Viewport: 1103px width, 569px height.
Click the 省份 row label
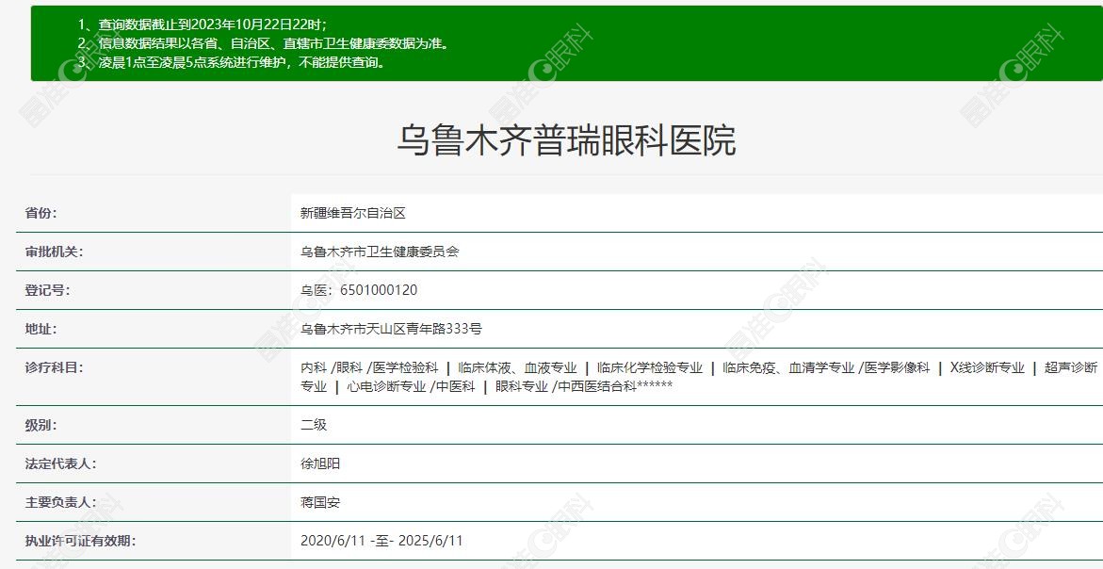click(x=41, y=212)
